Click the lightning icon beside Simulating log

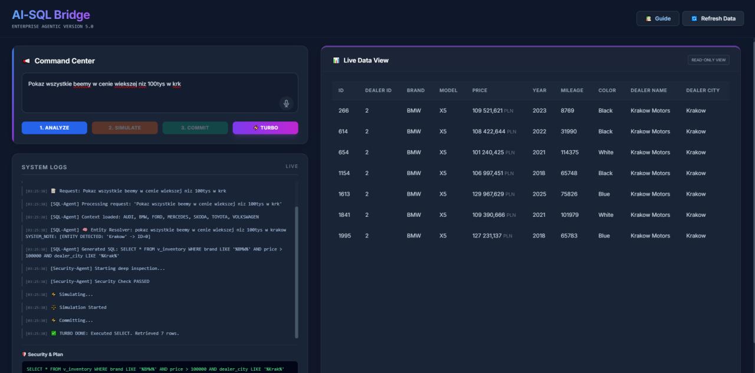point(54,295)
